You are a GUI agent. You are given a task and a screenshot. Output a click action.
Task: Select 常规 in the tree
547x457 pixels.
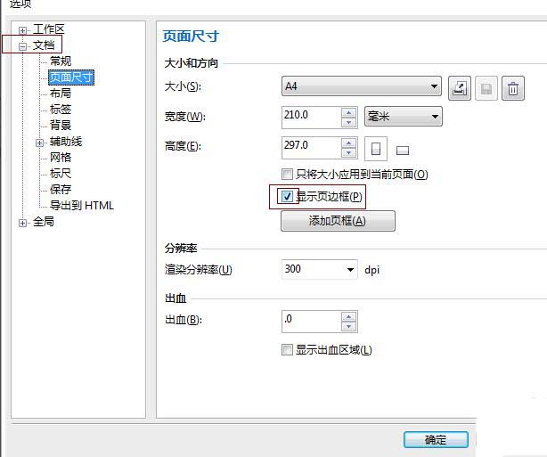pyautogui.click(x=61, y=61)
